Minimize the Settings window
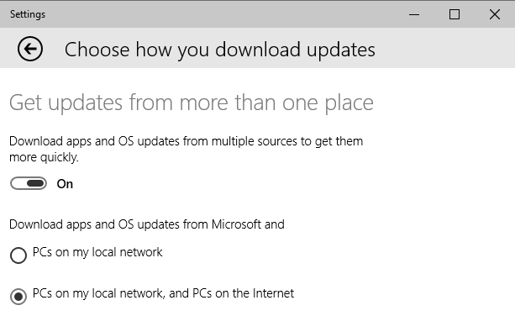The width and height of the screenshot is (515, 316). [414, 14]
